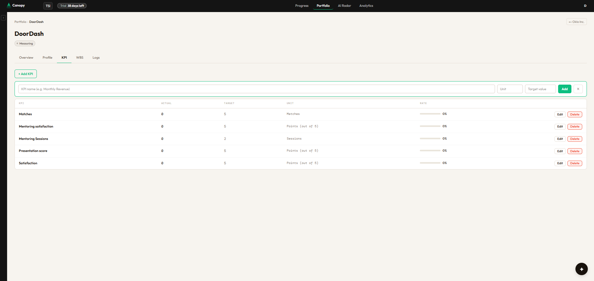
Task: Focus the KPI name input field
Action: [x=256, y=89]
